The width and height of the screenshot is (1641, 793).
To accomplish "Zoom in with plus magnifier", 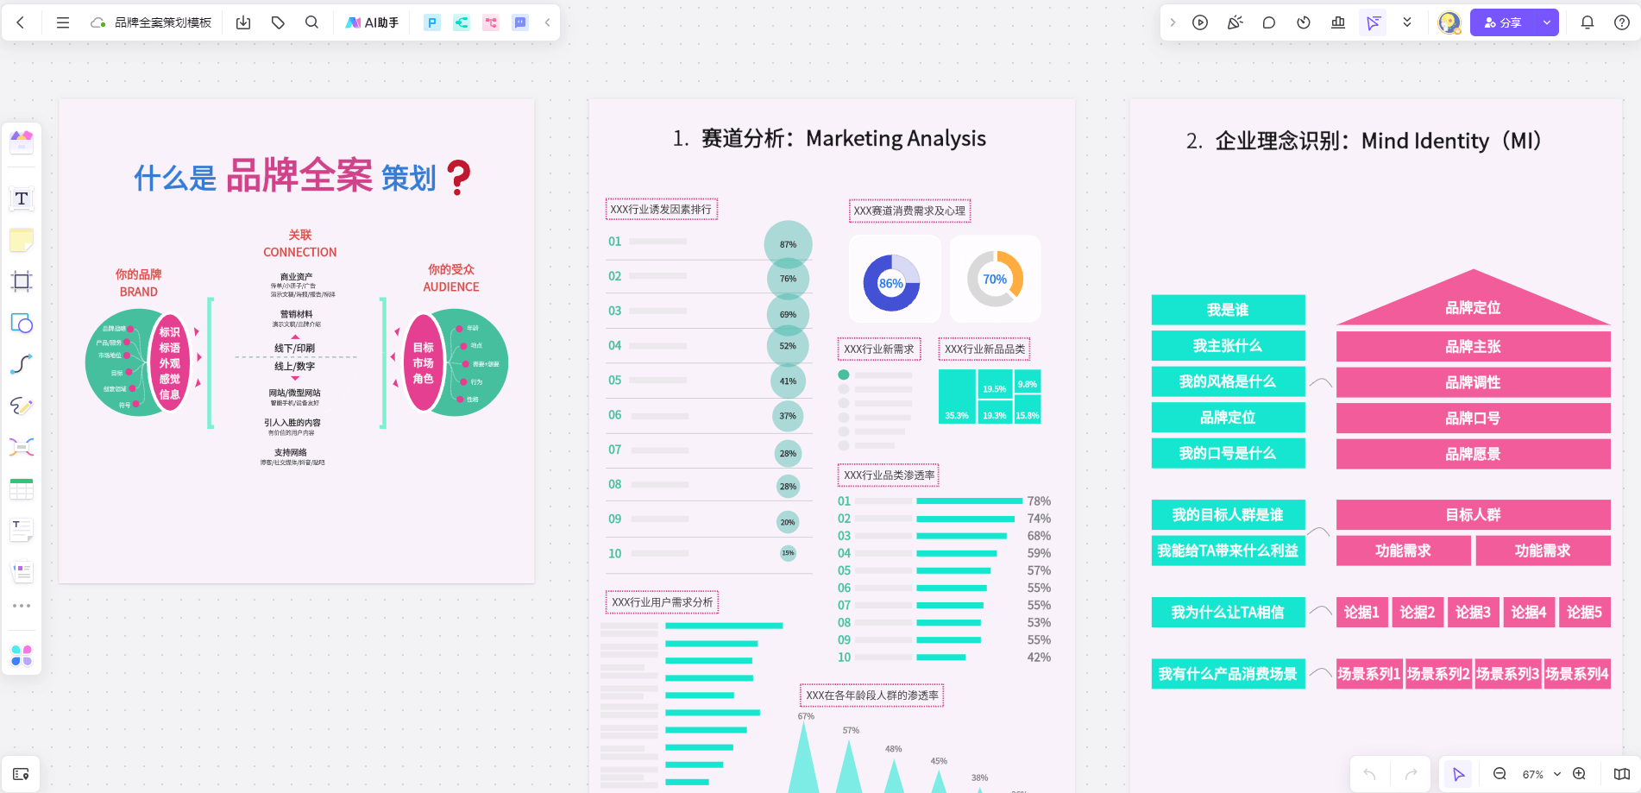I will coord(1580,774).
